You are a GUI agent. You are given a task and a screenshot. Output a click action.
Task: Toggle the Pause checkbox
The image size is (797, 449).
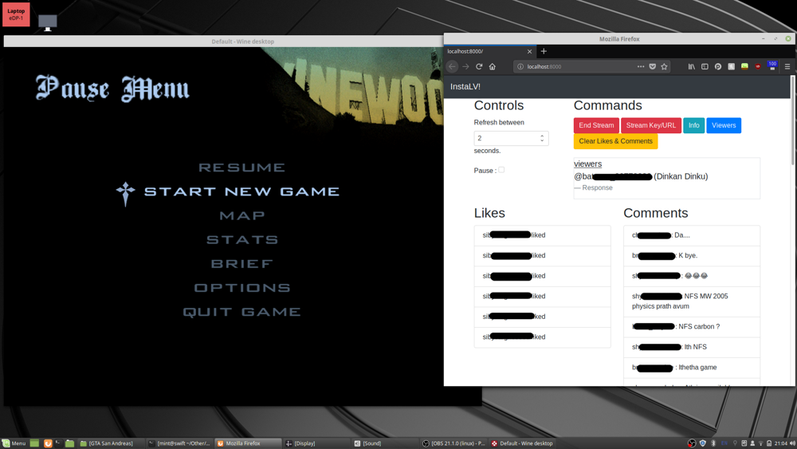pos(501,170)
